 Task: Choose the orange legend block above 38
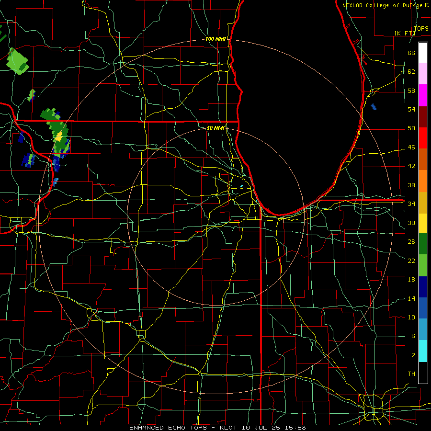(423, 181)
